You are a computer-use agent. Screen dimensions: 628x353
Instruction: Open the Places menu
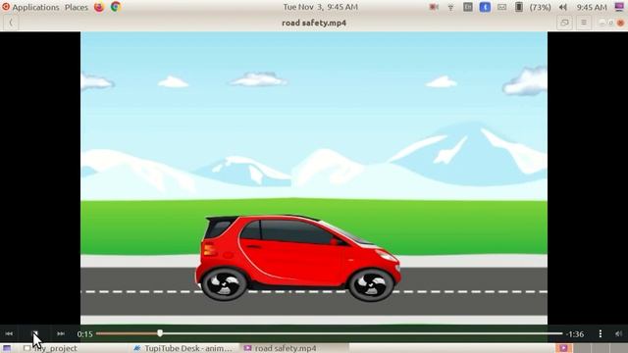coord(77,7)
